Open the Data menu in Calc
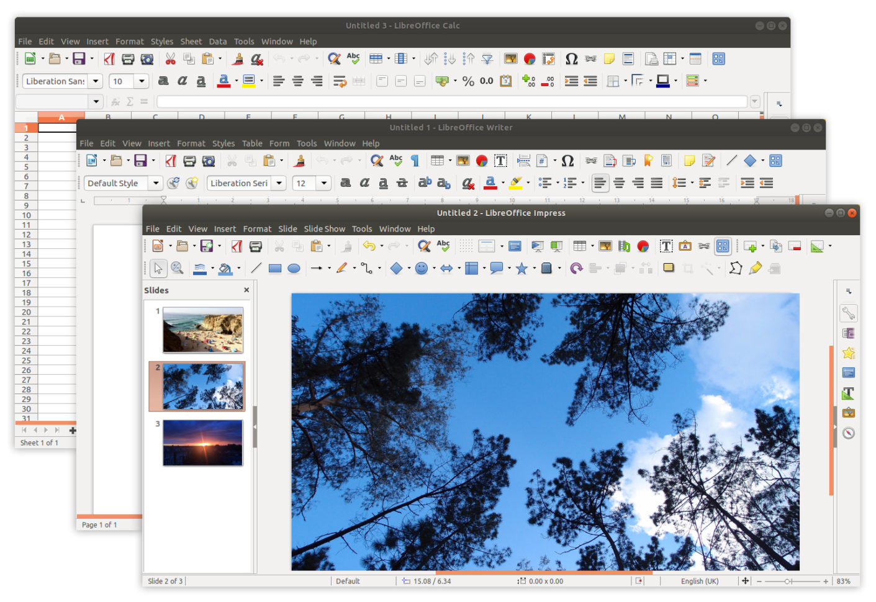Image resolution: width=876 pixels, height=602 pixels. click(218, 41)
